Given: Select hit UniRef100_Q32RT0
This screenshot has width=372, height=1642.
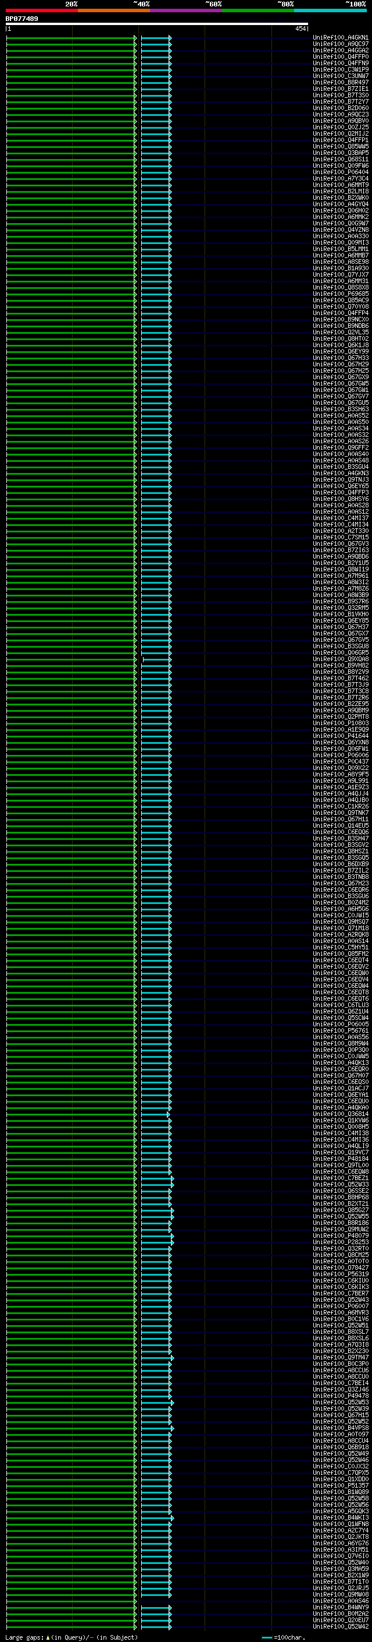Looking at the screenshot, I should coord(340,1248).
